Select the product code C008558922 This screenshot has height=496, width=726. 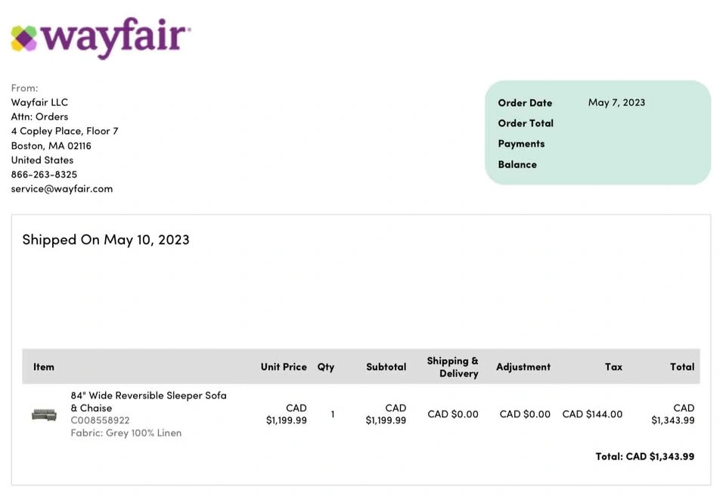(x=100, y=420)
